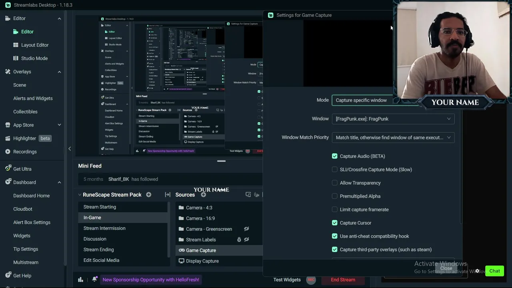Open scene collection dropdown arrow
This screenshot has height=288, width=512.
coord(80,195)
